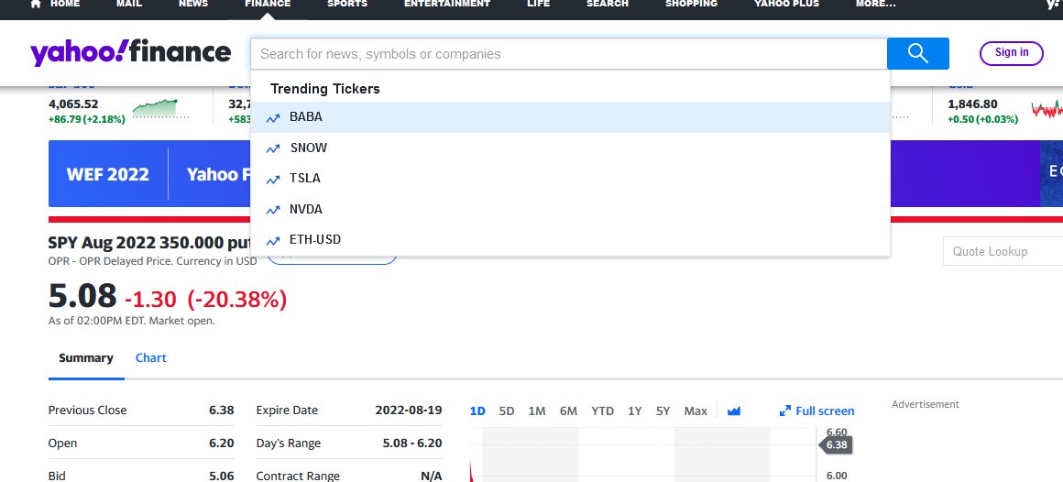This screenshot has width=1063, height=482.
Task: Select NVDA from trending tickers
Action: tap(570, 210)
